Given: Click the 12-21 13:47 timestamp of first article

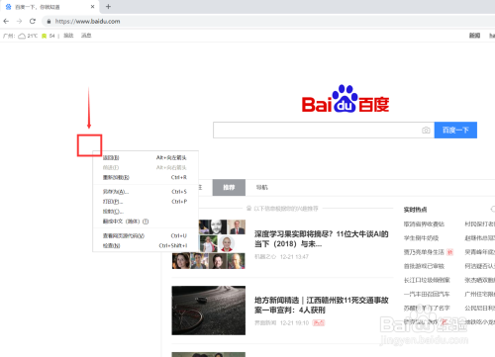Looking at the screenshot, I should click(x=294, y=257).
